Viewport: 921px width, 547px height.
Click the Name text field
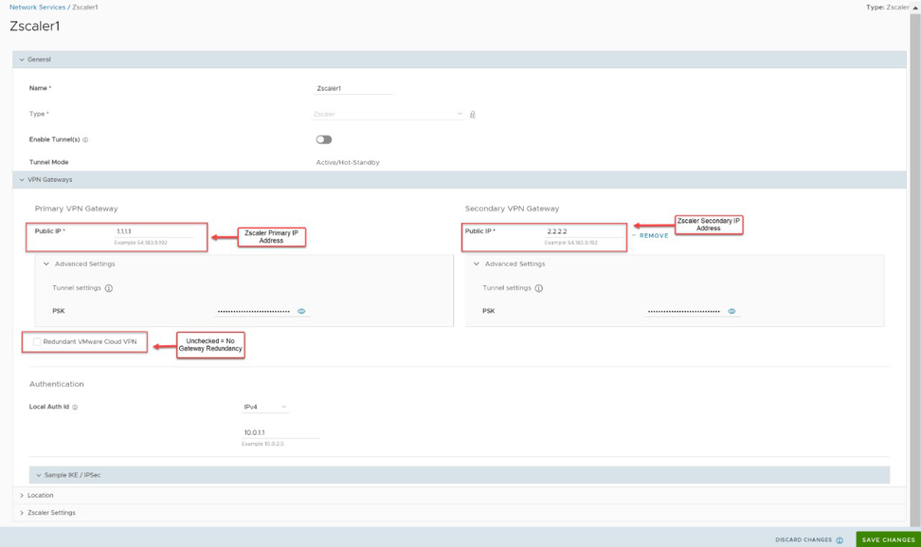tap(353, 88)
